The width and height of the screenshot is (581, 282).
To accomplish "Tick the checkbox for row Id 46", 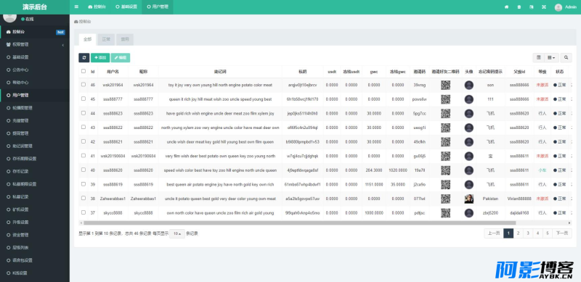I will pyautogui.click(x=84, y=84).
